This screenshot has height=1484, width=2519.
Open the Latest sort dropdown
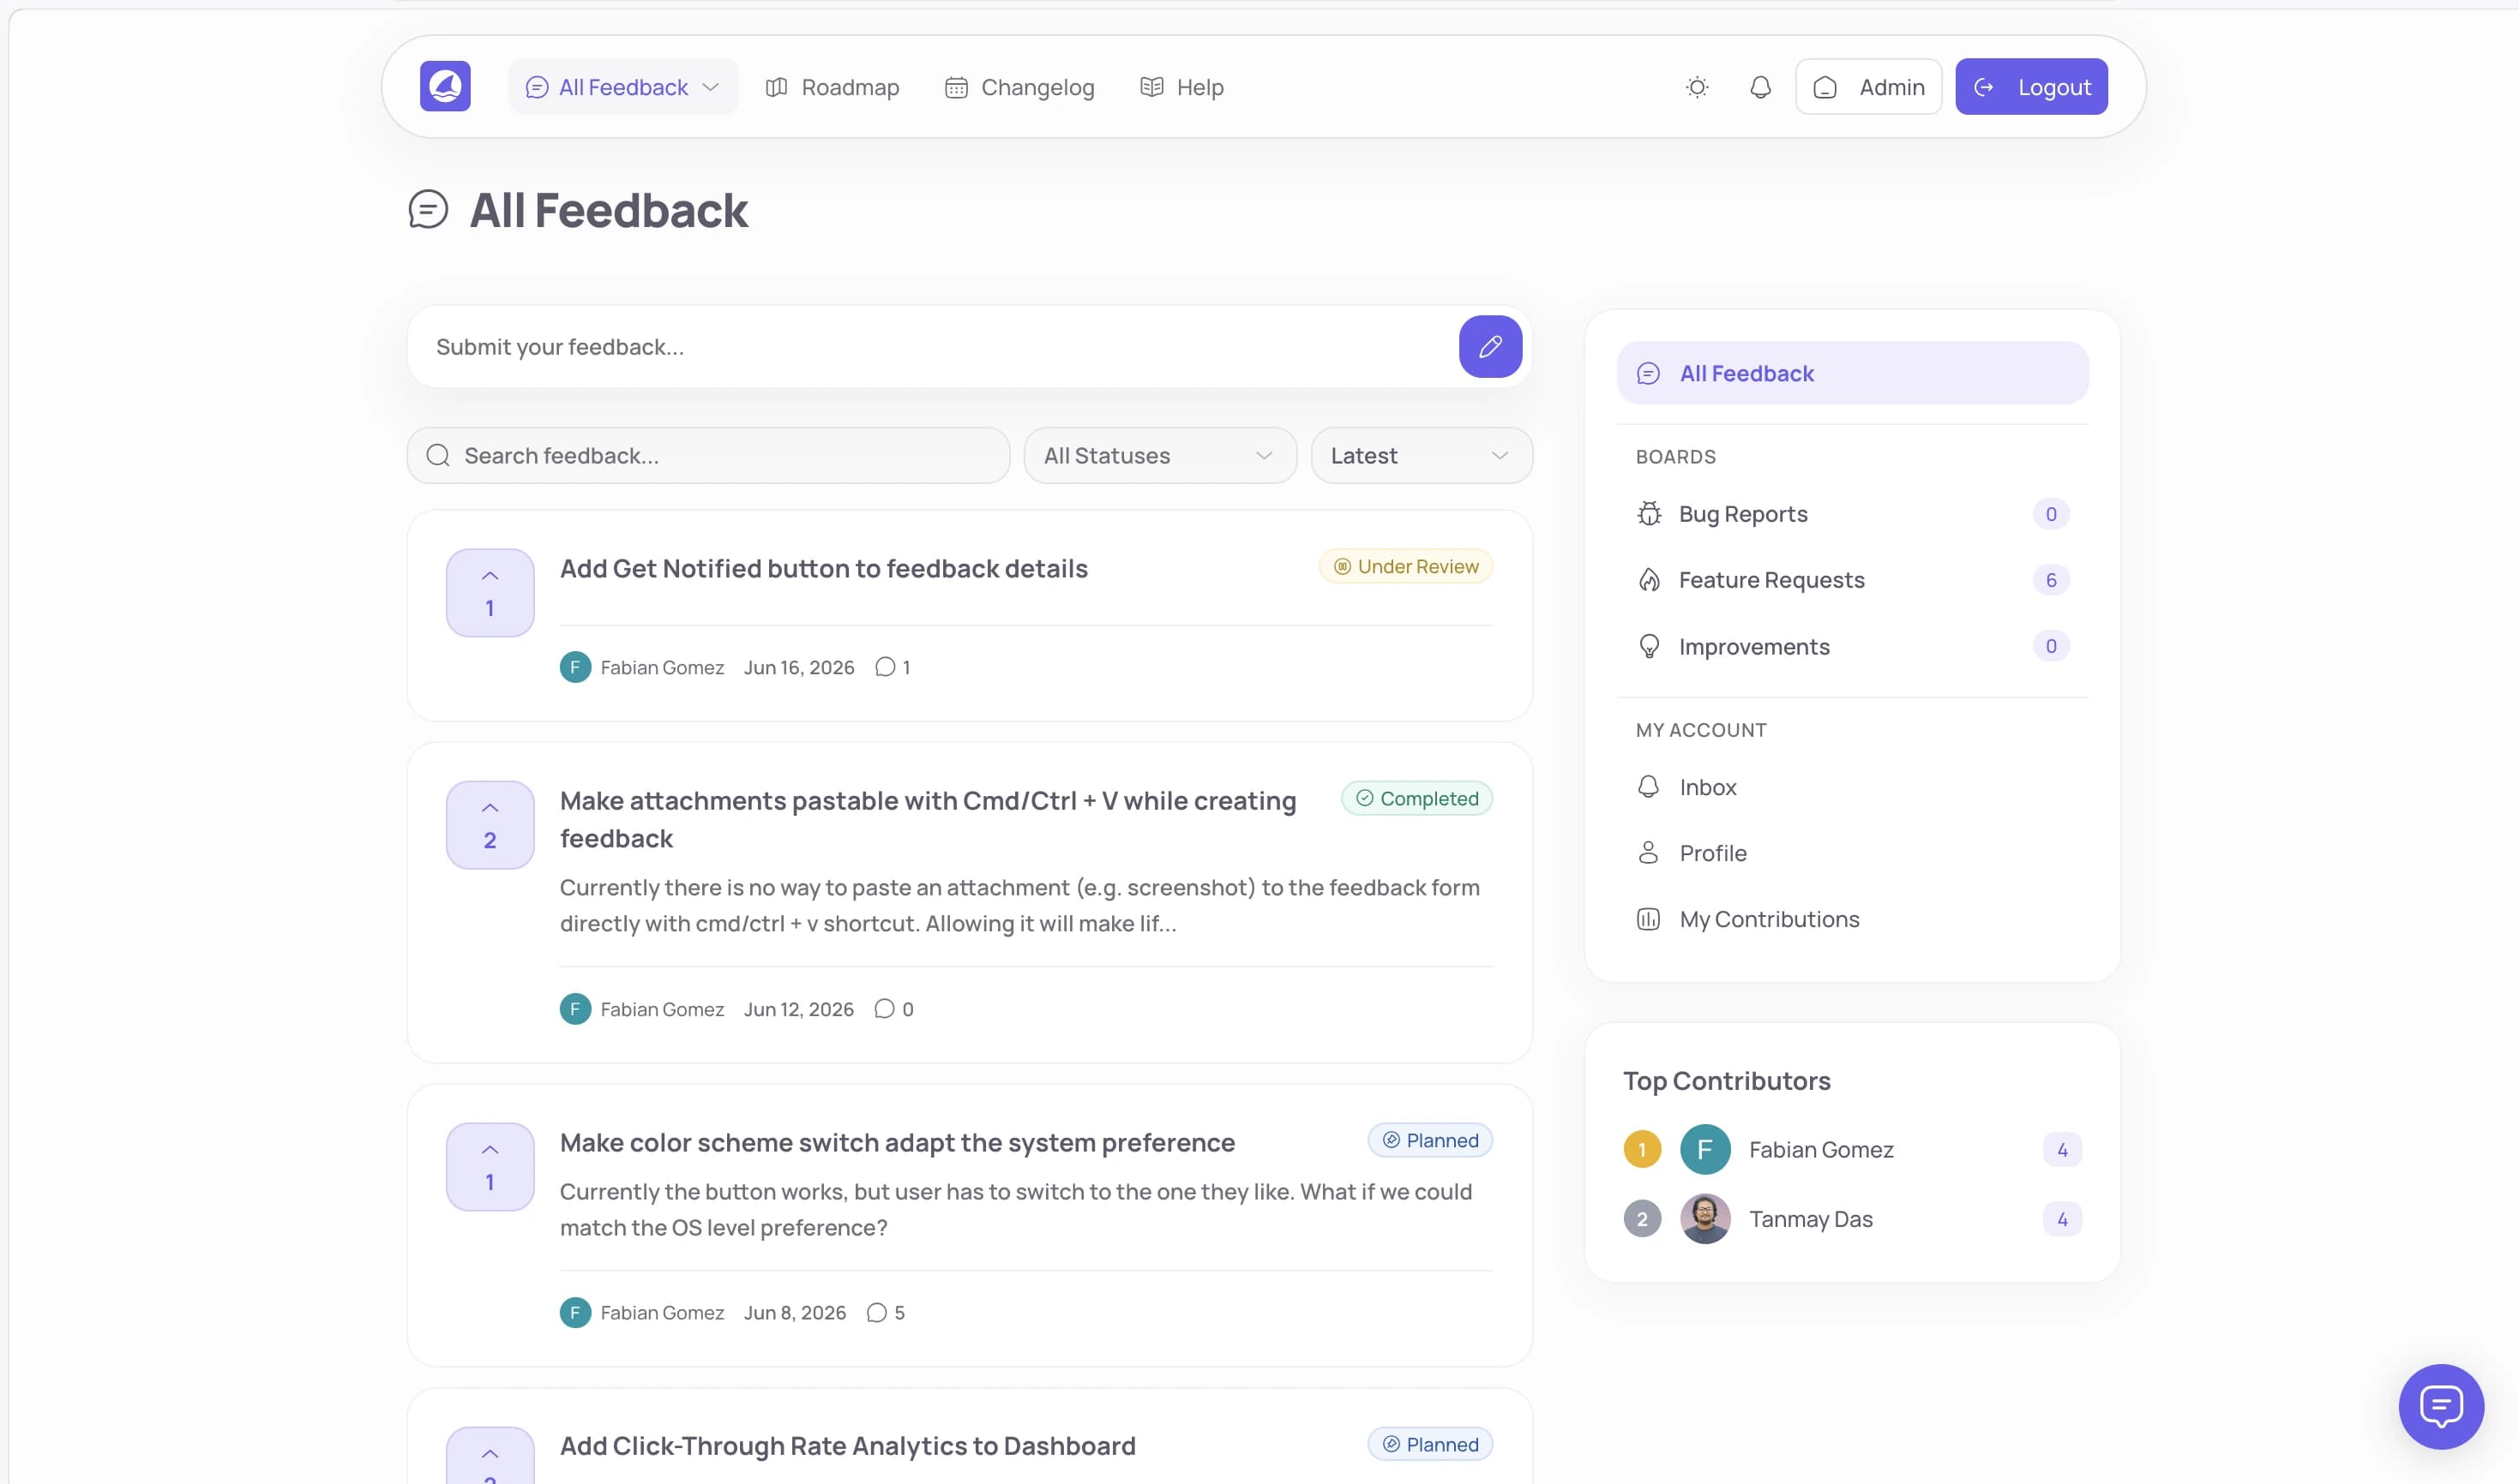coord(1421,456)
